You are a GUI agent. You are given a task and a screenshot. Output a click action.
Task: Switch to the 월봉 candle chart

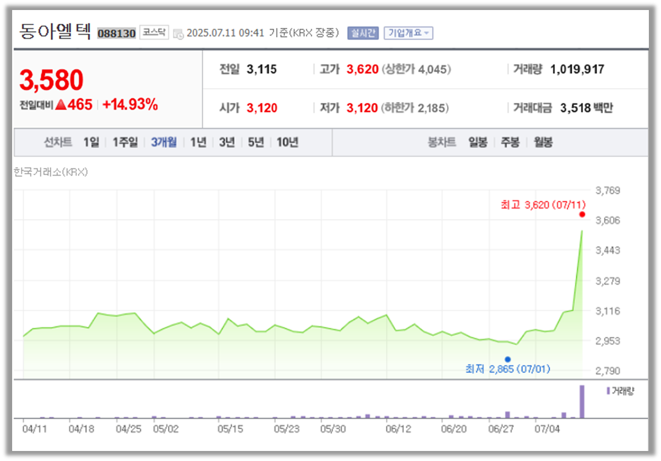pyautogui.click(x=543, y=142)
